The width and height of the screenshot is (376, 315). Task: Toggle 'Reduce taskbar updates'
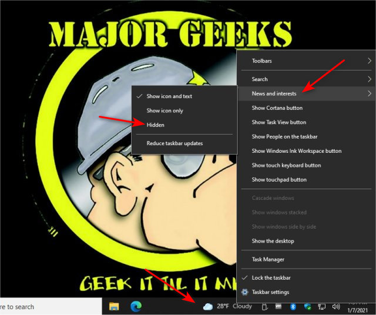[x=184, y=143]
